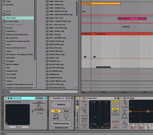
Task: Toggle EQ Eight band 1 activator
Action: [x=132, y=128]
